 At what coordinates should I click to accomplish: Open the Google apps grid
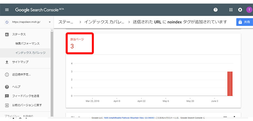[x=231, y=10]
